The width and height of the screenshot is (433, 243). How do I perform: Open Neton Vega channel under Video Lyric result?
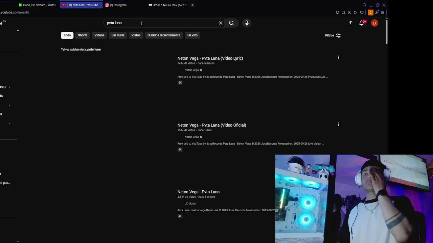coord(191,70)
